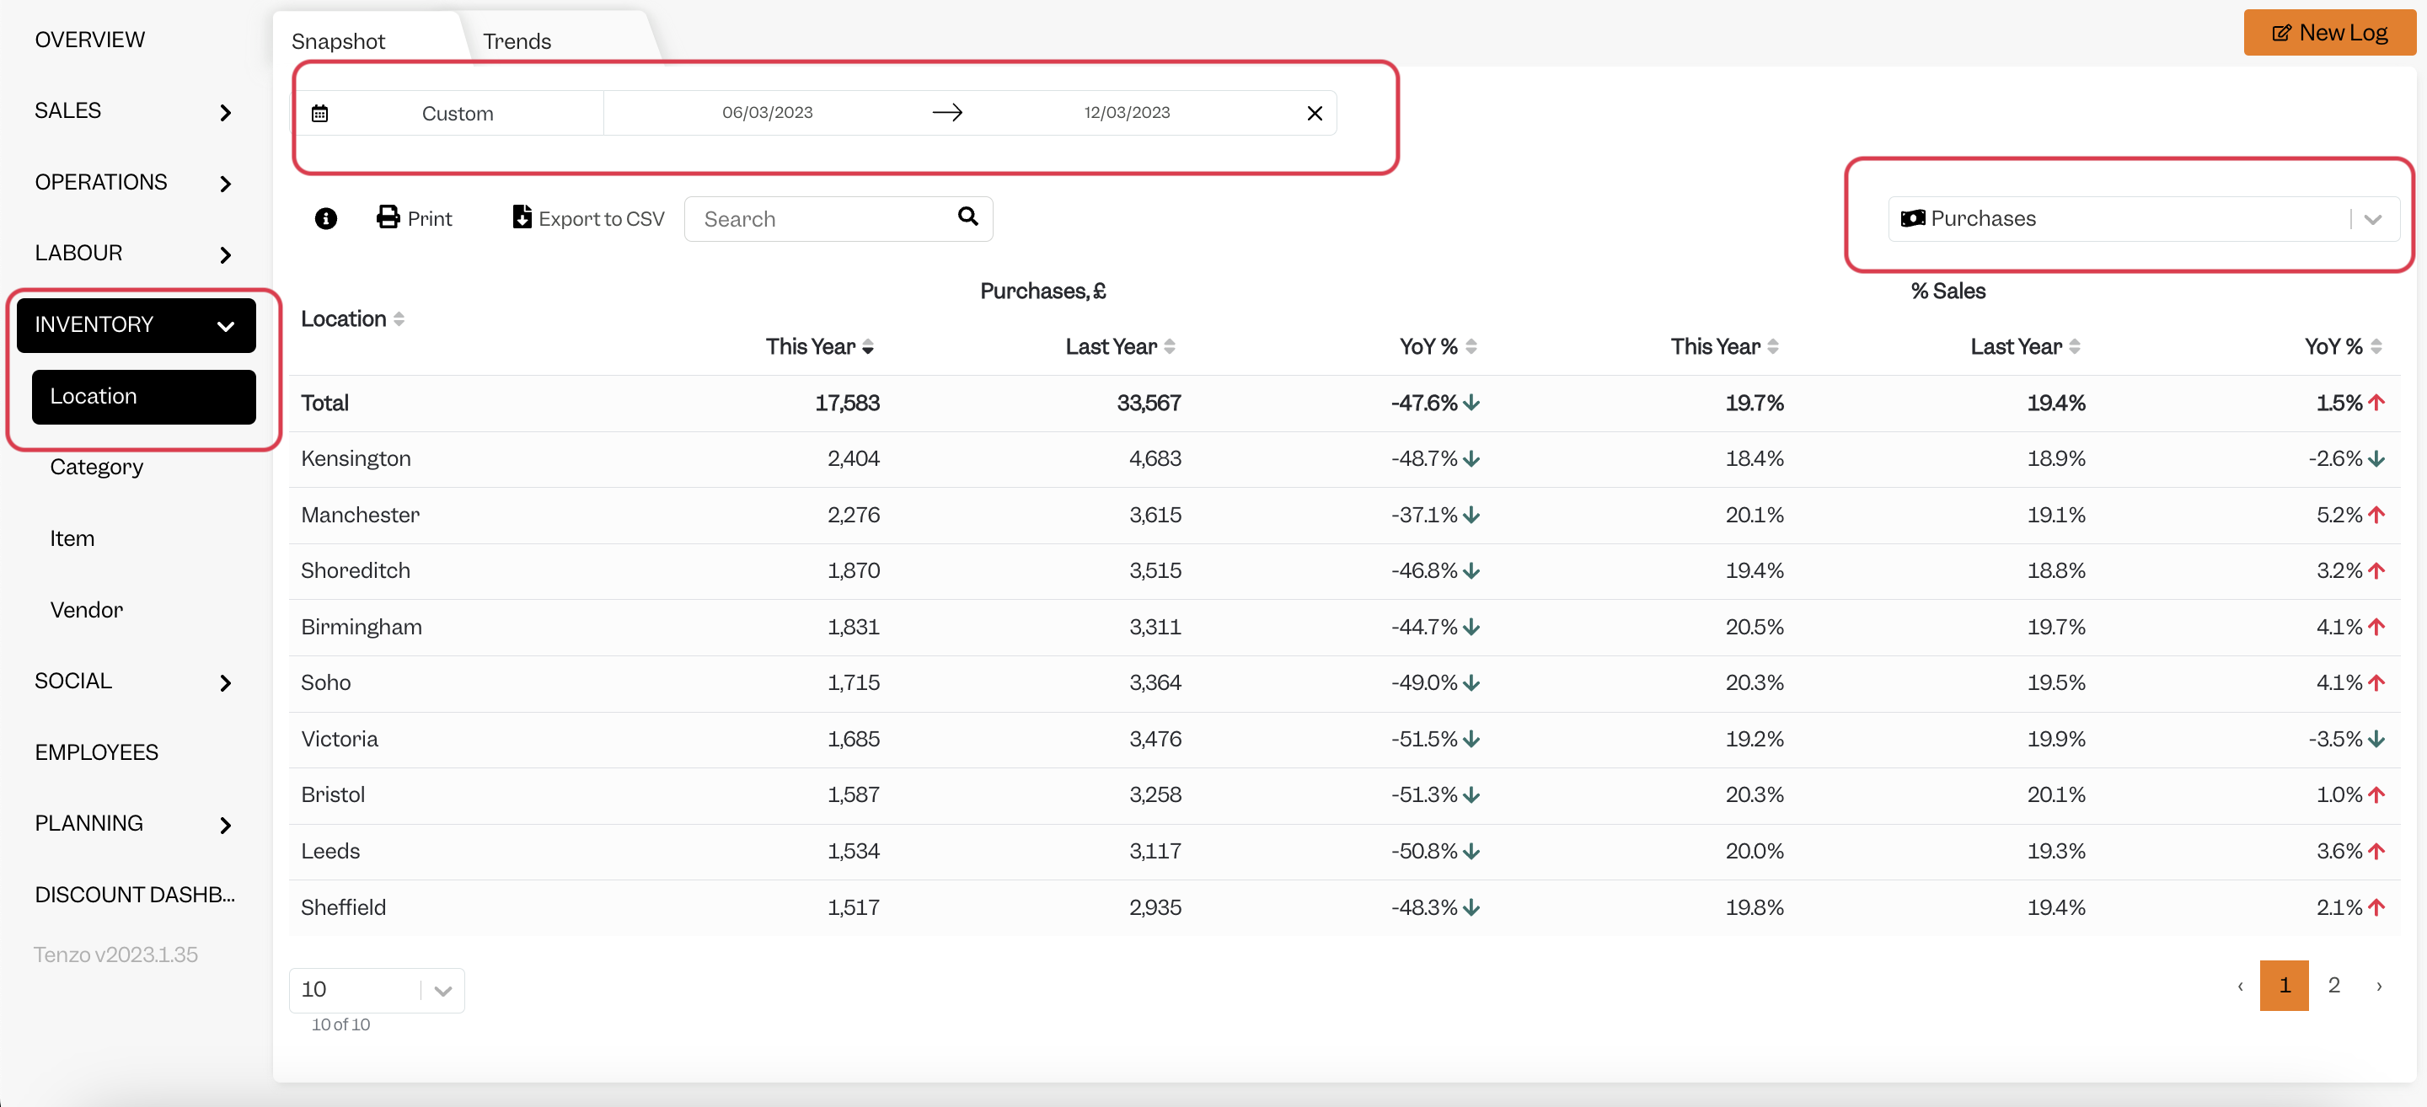Click the Export to CSV icon
The width and height of the screenshot is (2427, 1107).
522,217
